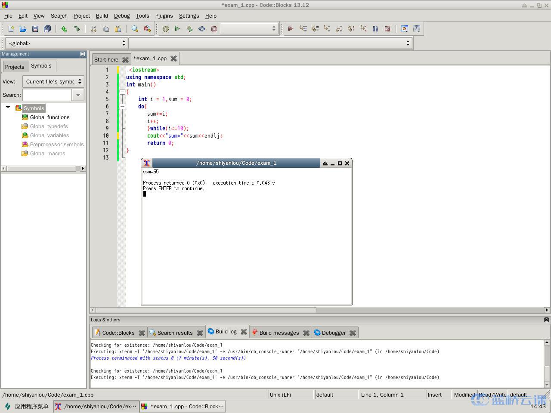This screenshot has height=413, width=551.
Task: Close the exam_1.cpp editor tab
Action: [x=173, y=59]
